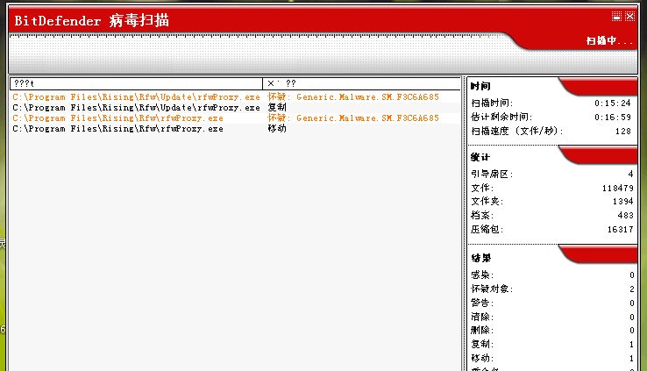
Task: Click the 清除 result label
Action: (x=482, y=317)
